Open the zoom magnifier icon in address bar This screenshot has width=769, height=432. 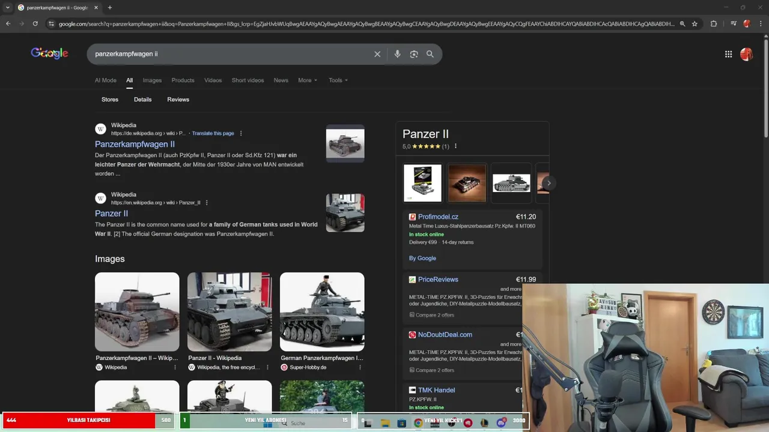pos(682,24)
